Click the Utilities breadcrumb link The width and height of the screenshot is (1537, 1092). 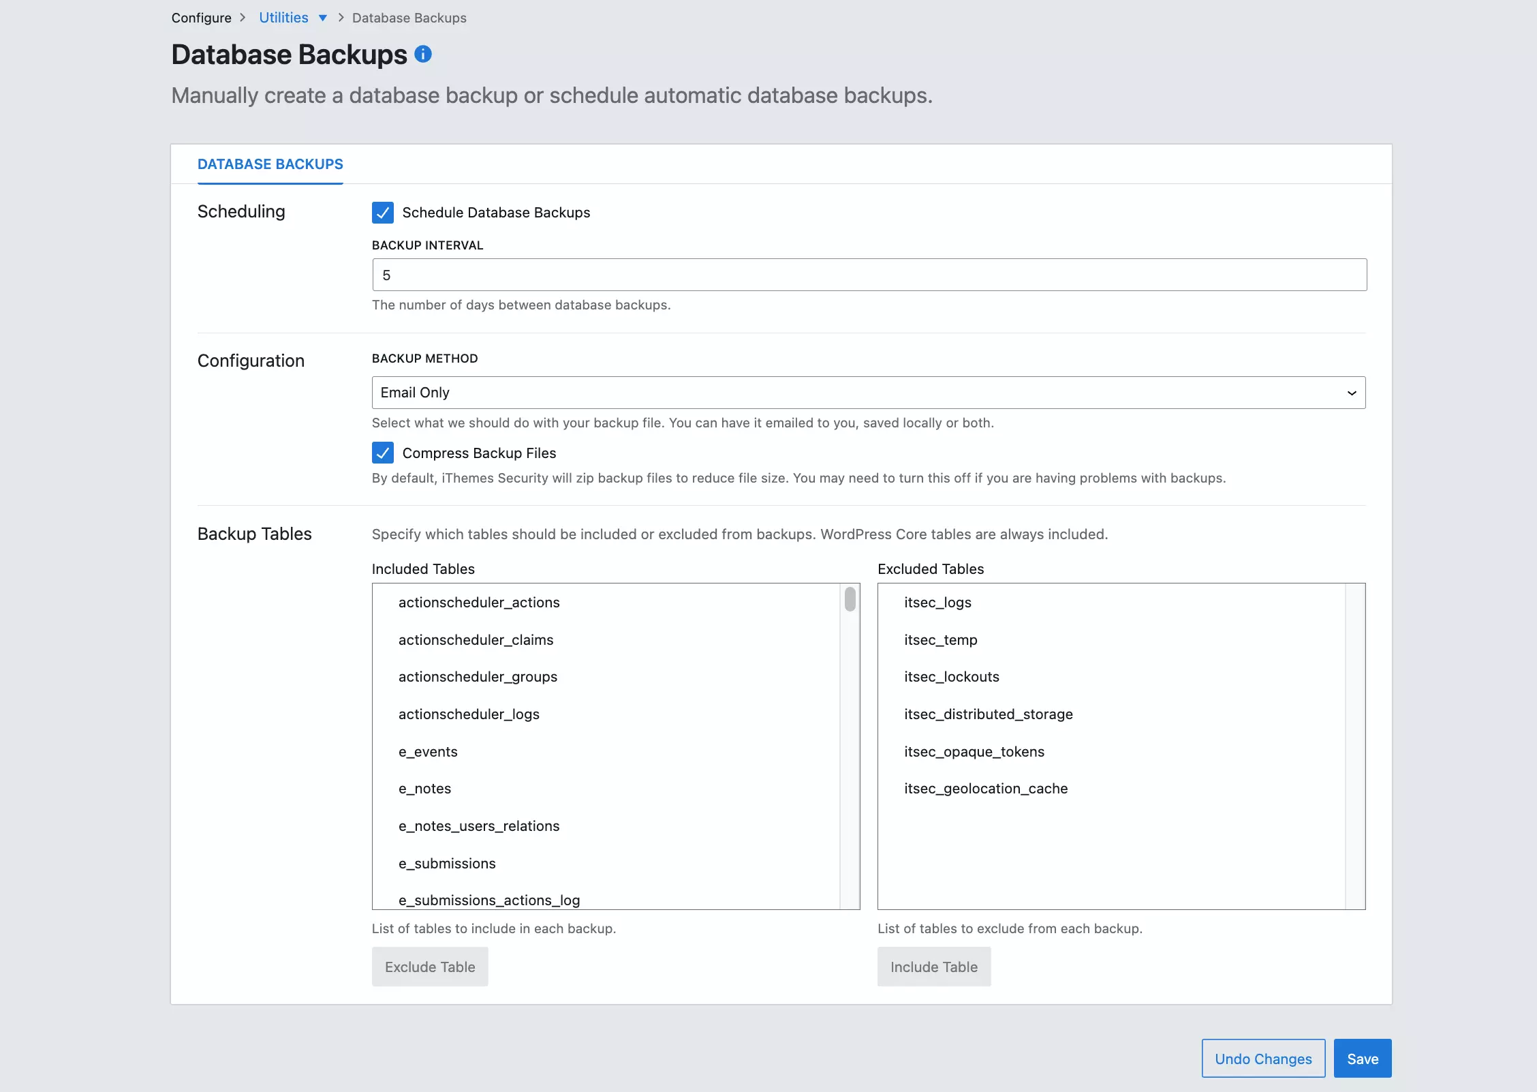pos(283,18)
